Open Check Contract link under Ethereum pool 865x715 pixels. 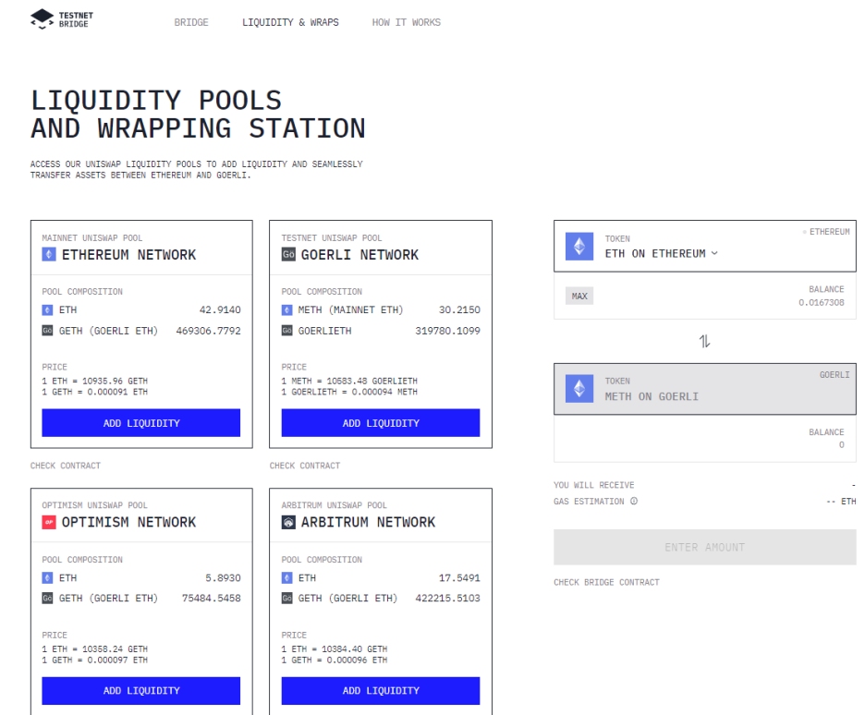[x=66, y=466]
